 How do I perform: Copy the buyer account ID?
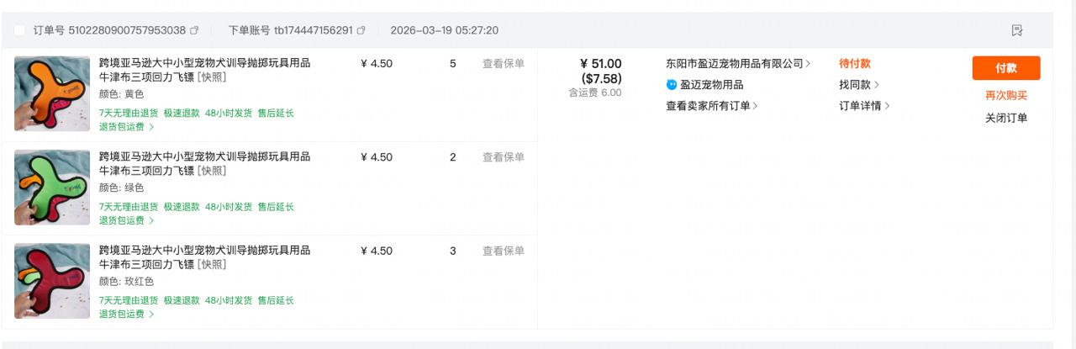pos(361,30)
